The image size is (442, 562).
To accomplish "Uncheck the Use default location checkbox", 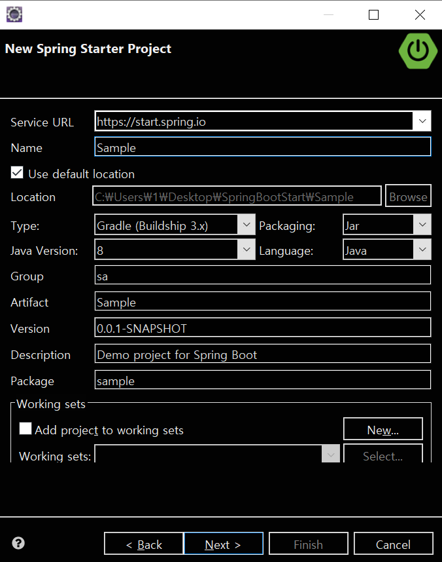I will (17, 172).
